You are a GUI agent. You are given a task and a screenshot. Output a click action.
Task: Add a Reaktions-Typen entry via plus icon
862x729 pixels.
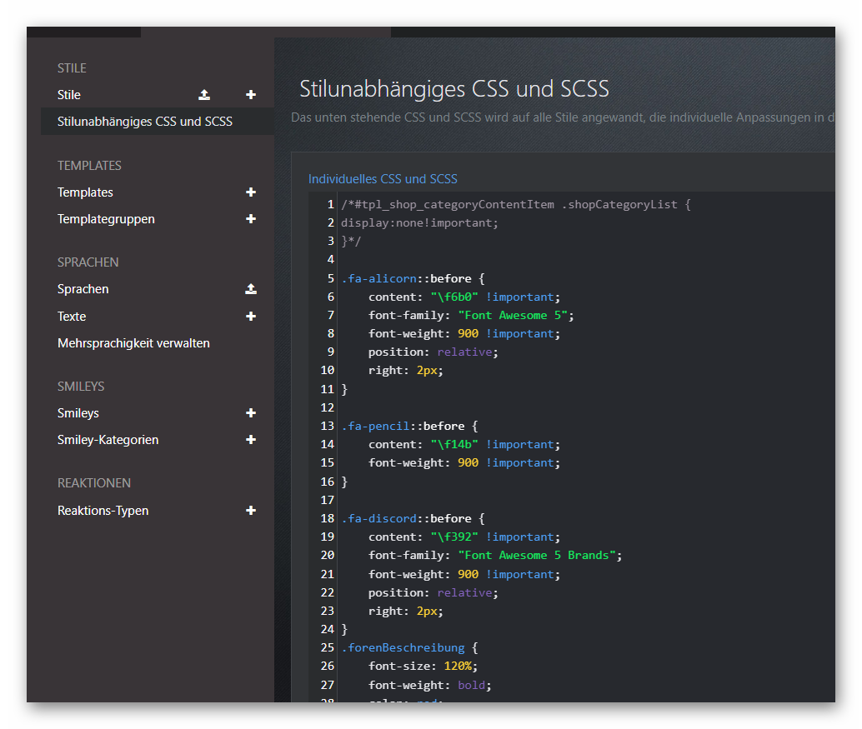click(x=251, y=511)
